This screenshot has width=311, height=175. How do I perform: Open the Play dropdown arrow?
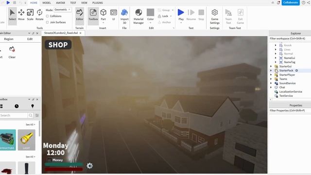click(x=181, y=23)
